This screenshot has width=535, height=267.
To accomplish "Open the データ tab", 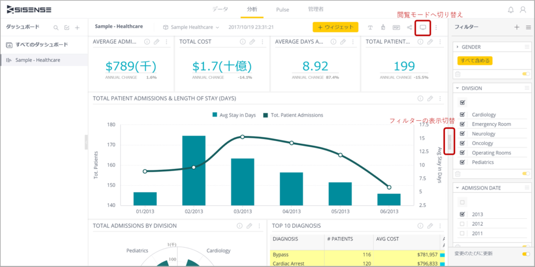I will click(x=220, y=9).
